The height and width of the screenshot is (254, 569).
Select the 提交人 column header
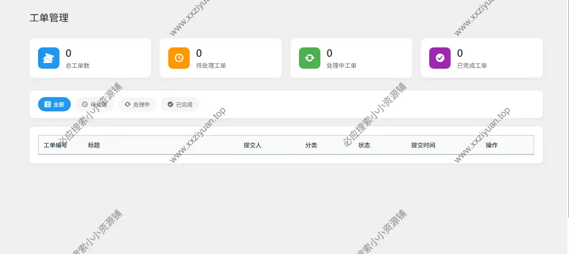point(252,145)
